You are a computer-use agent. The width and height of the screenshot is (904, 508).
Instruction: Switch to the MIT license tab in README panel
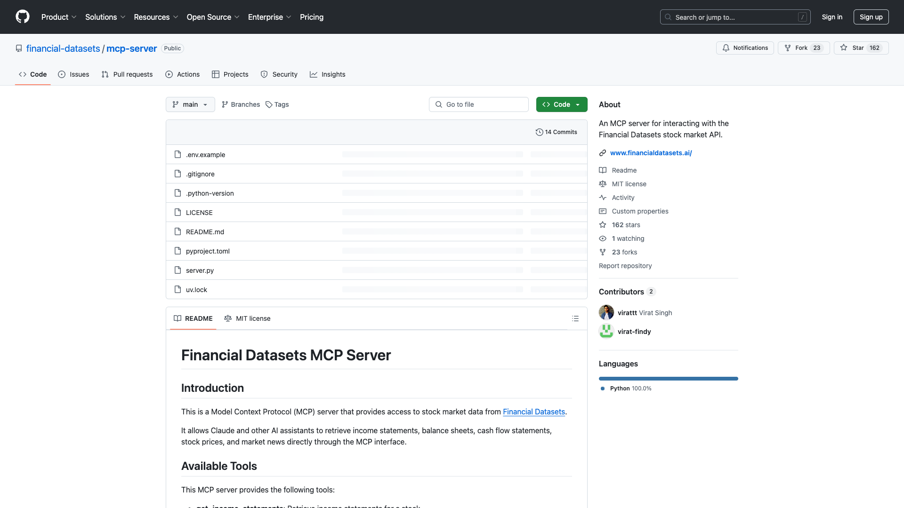247,318
